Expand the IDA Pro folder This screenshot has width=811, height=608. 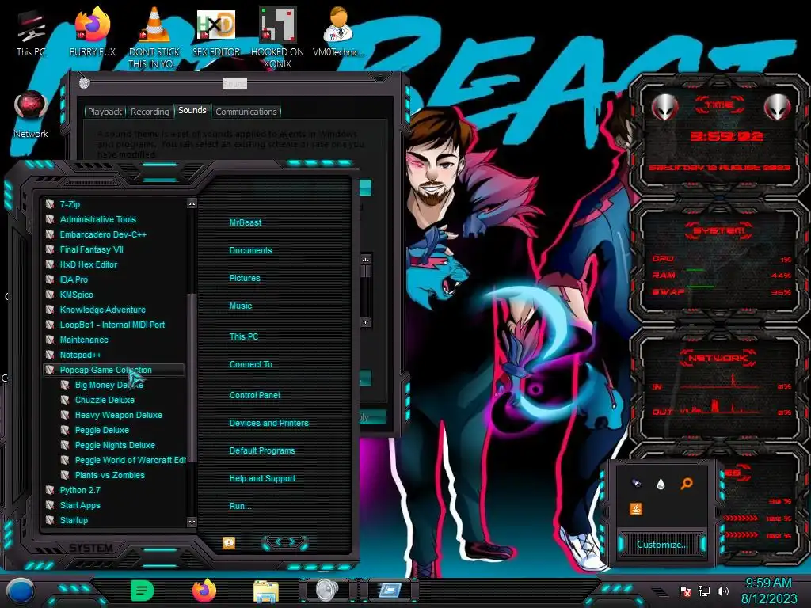[114, 279]
